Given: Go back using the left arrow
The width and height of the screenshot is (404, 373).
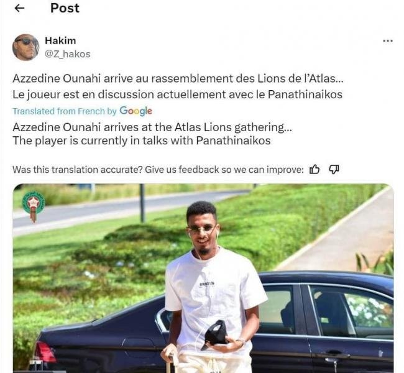Looking at the screenshot, I should click(x=20, y=8).
